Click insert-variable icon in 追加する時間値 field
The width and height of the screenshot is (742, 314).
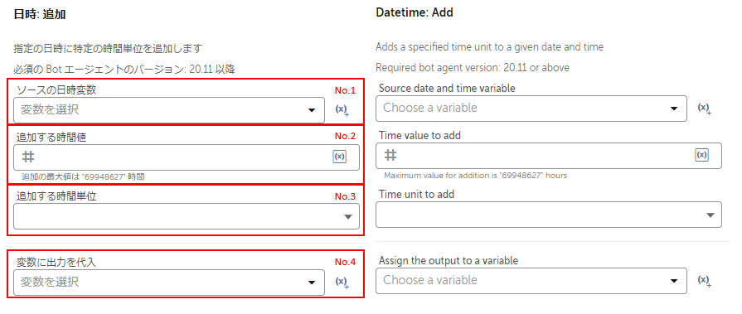click(x=340, y=157)
